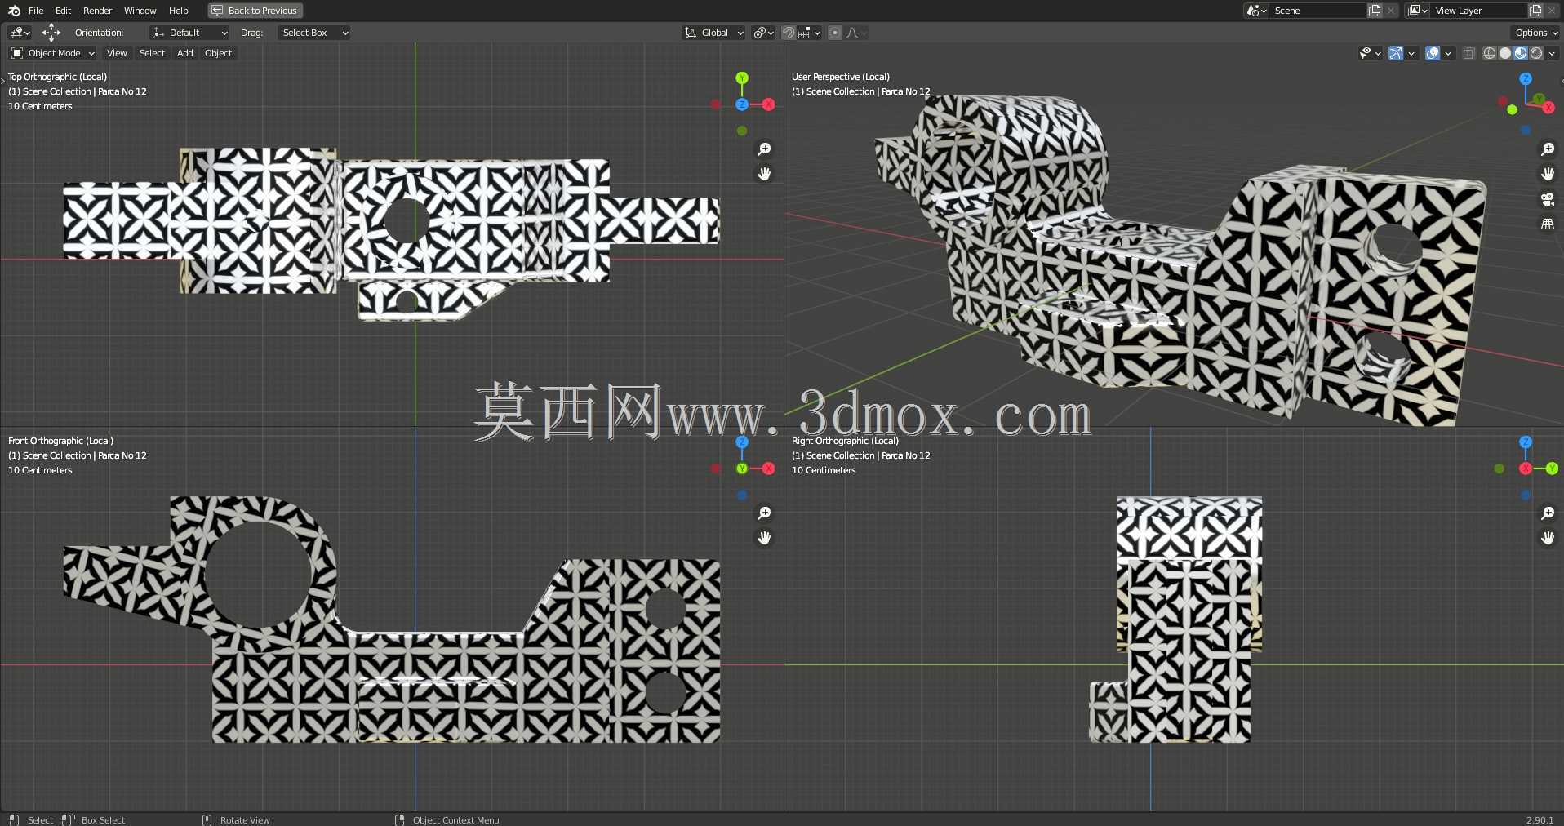Click red X axis on Front view gizmo
This screenshot has width=1564, height=826.
768,469
